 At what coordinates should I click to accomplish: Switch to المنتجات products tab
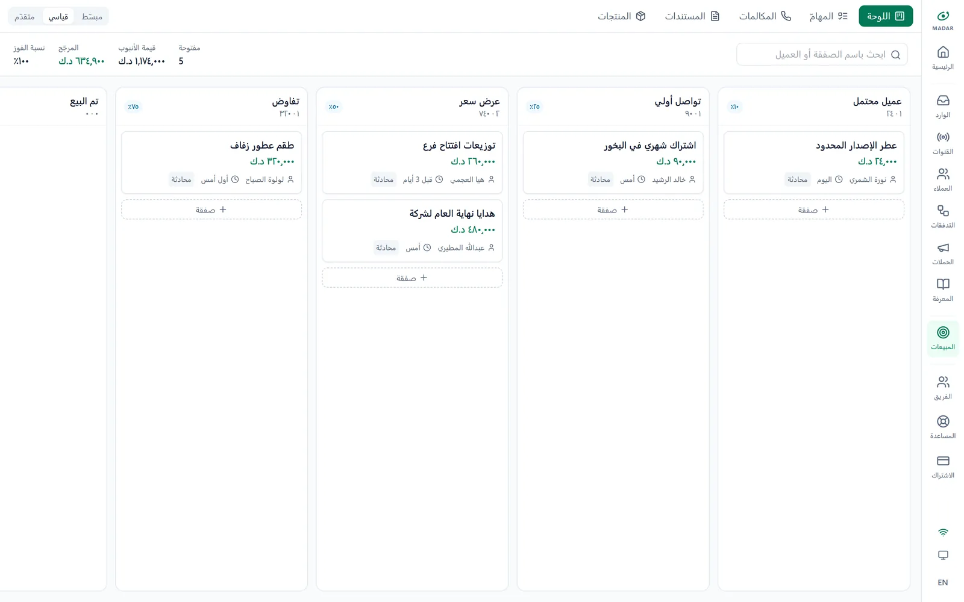tap(622, 16)
